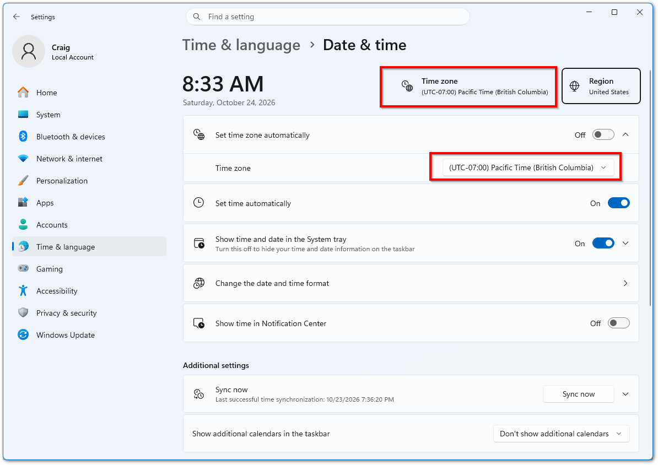The height and width of the screenshot is (465, 658).
Task: Click the Apps sidebar entry
Action: click(89, 203)
